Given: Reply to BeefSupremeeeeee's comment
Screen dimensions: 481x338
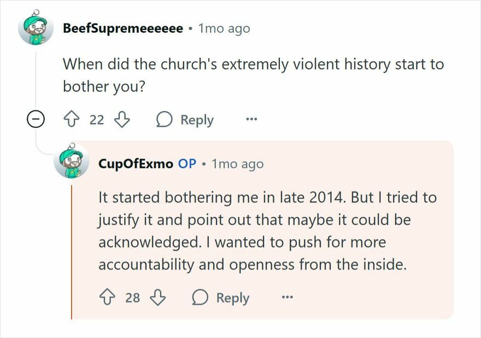Looking at the screenshot, I should tap(196, 119).
